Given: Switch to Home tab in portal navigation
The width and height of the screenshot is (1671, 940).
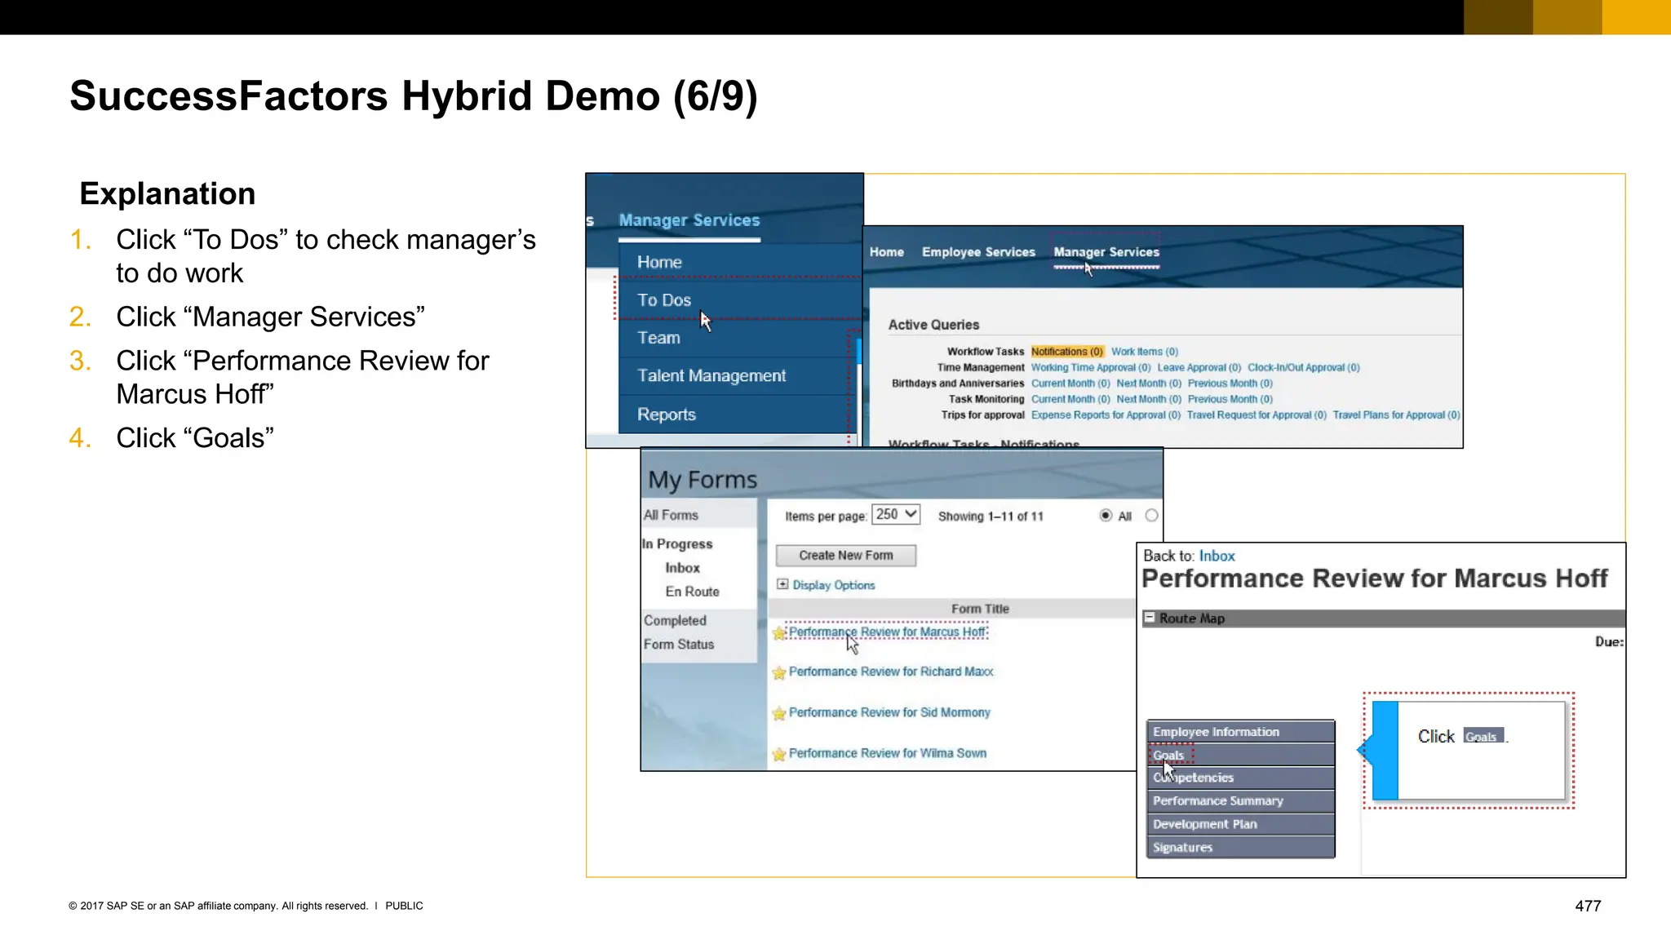Looking at the screenshot, I should [887, 252].
